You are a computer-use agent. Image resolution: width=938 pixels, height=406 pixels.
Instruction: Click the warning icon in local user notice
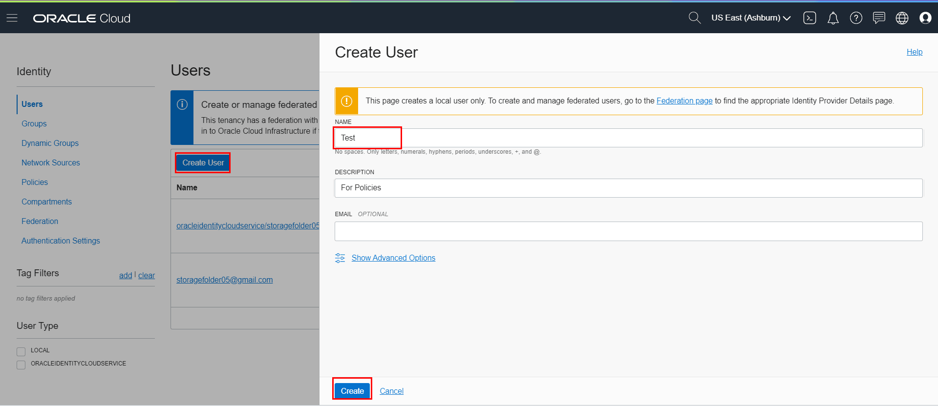(346, 101)
